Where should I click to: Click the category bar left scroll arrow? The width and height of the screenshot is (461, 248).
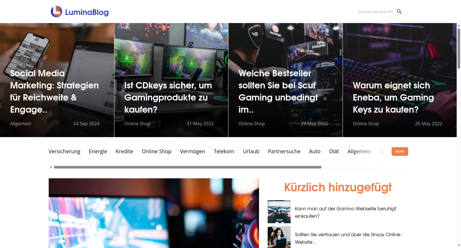tap(51, 167)
